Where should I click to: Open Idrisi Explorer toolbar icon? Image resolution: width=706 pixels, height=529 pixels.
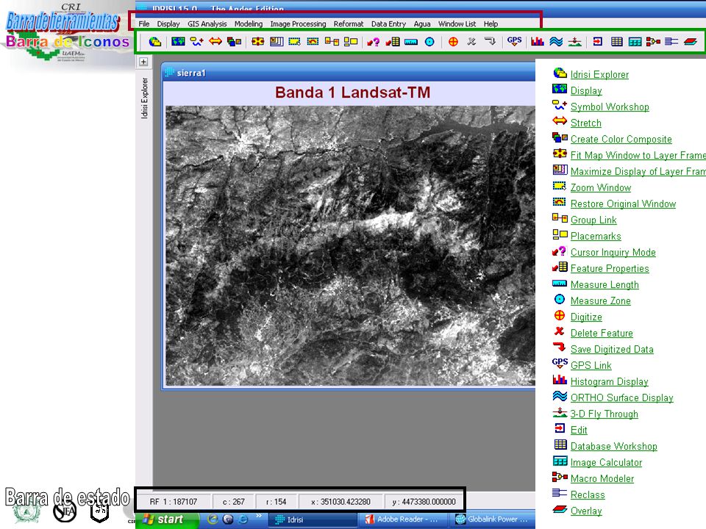(155, 42)
